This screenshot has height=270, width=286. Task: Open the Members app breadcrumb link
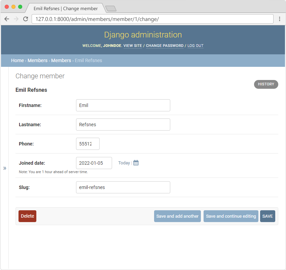37,60
